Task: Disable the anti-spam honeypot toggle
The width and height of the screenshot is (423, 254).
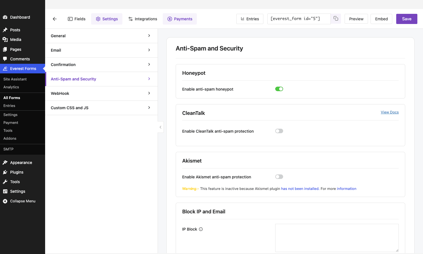Action: point(279,89)
